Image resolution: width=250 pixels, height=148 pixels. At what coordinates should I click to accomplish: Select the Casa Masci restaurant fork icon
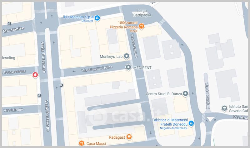(82, 143)
